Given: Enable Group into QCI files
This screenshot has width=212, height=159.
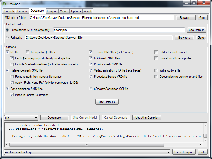Looking at the screenshot, I should point(28,52).
